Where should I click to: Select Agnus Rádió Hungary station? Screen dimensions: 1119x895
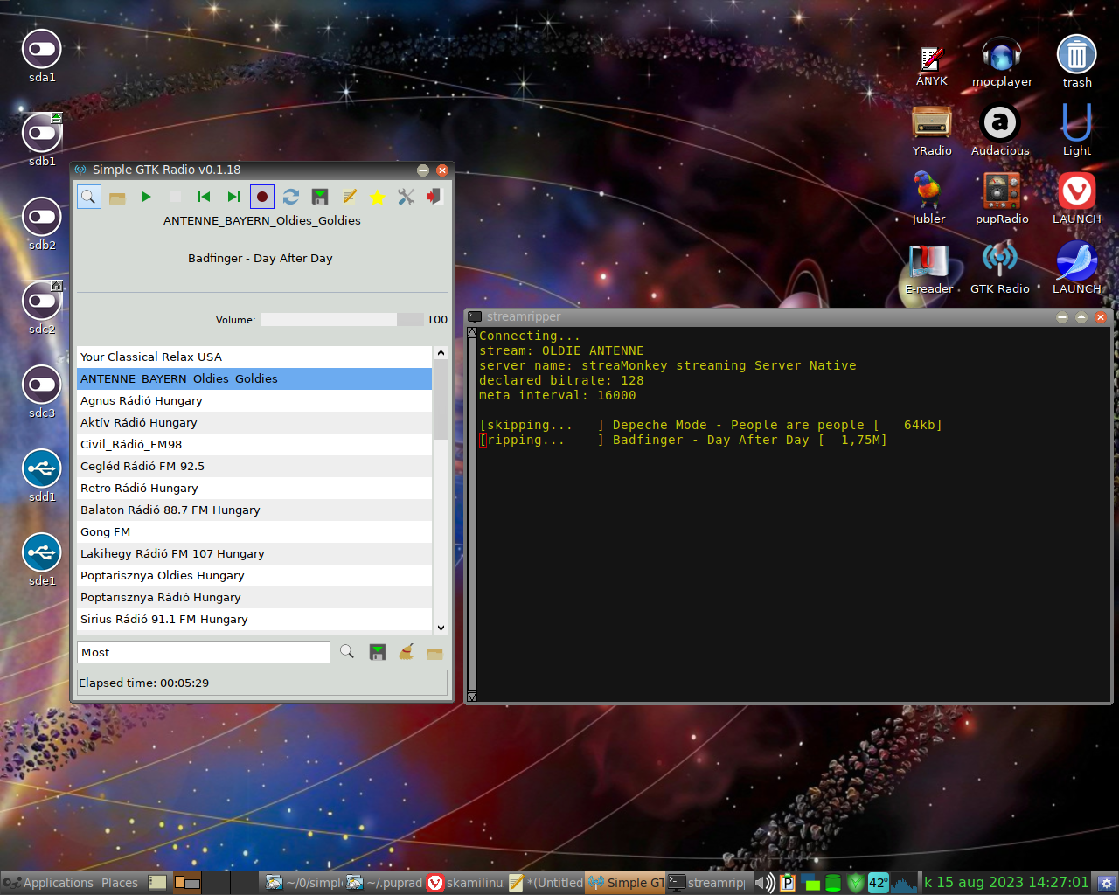tap(254, 400)
